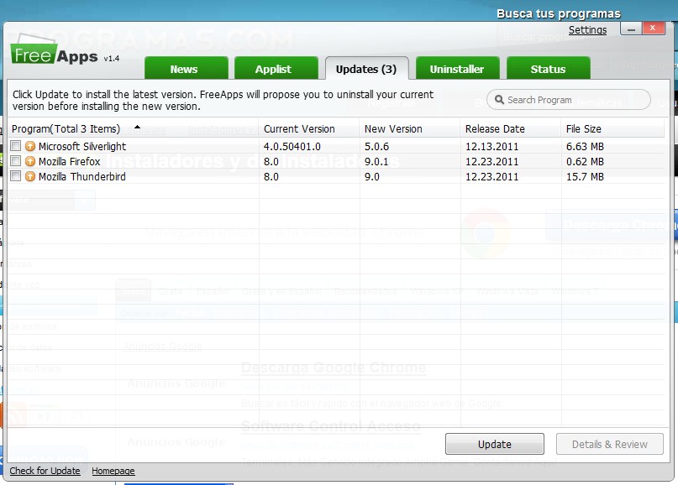Click the Update button

[495, 444]
